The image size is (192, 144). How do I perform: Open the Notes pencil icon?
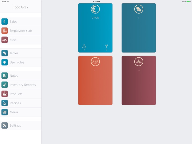pyautogui.click(x=5, y=76)
